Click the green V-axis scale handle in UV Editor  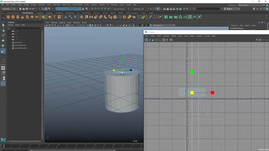click(x=192, y=72)
